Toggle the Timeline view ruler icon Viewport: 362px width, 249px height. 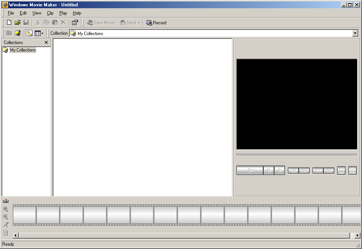click(x=6, y=201)
